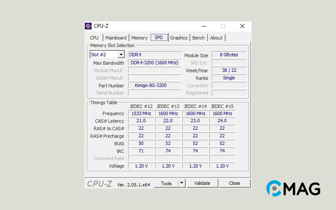The height and width of the screenshot is (210, 336).
Task: Click the Part Number label
Action: pos(111,86)
